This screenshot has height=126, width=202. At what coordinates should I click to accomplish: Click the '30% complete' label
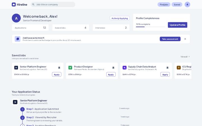click(x=143, y=24)
